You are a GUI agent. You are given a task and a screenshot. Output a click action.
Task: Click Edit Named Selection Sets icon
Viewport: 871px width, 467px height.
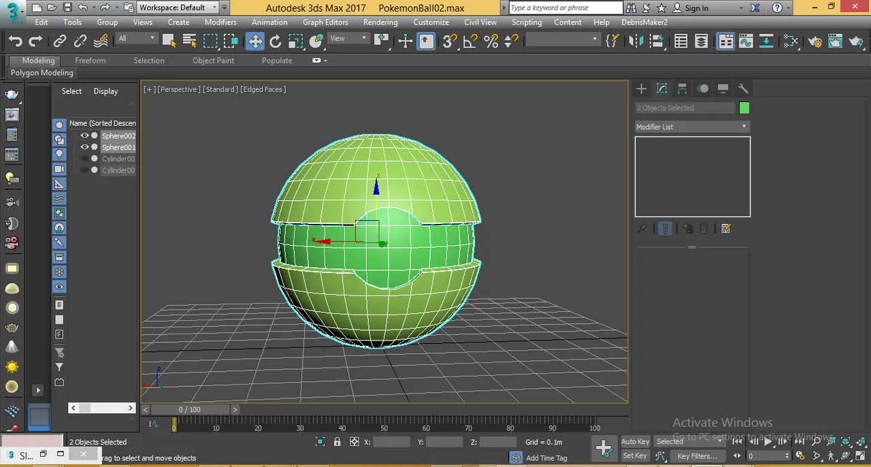point(612,42)
